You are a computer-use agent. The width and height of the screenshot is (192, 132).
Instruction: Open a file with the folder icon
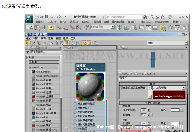(42, 17)
